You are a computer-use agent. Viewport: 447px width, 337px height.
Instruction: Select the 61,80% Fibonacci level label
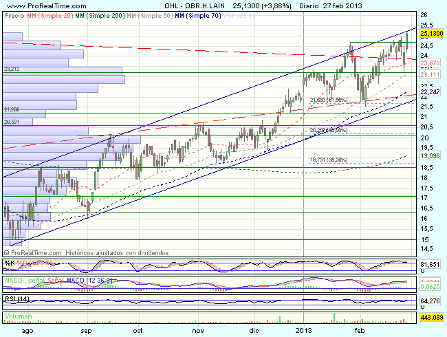coord(328,100)
